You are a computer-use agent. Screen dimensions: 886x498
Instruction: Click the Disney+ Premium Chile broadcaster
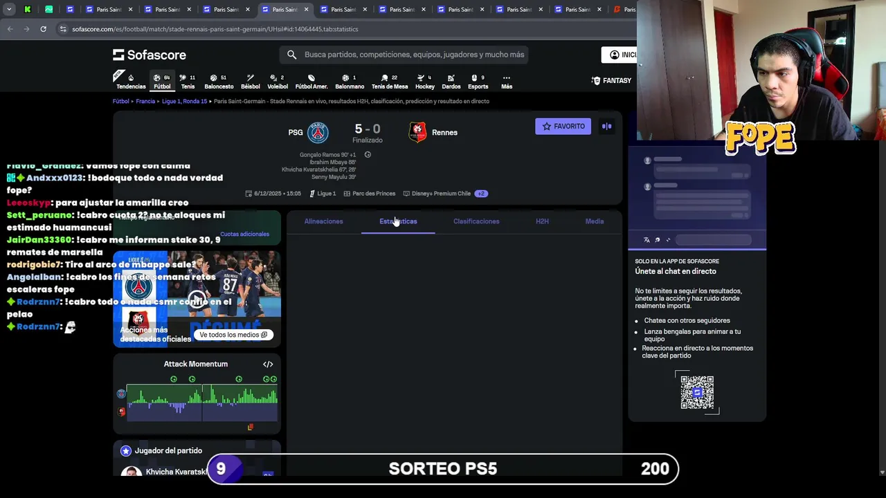(437, 194)
